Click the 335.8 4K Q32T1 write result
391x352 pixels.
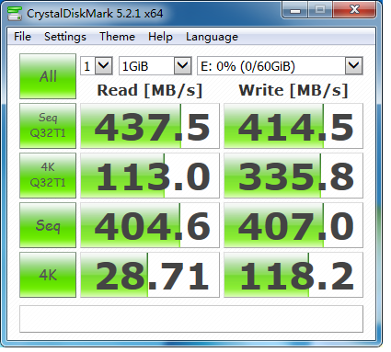(293, 176)
